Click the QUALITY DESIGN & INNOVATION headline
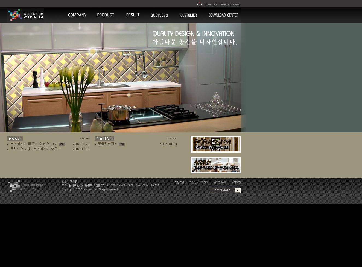Screen dimensions: 362x267 click(x=193, y=34)
